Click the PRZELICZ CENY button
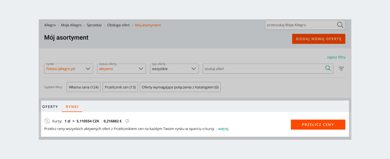Viewport: 390px width, 159px height. (x=318, y=125)
